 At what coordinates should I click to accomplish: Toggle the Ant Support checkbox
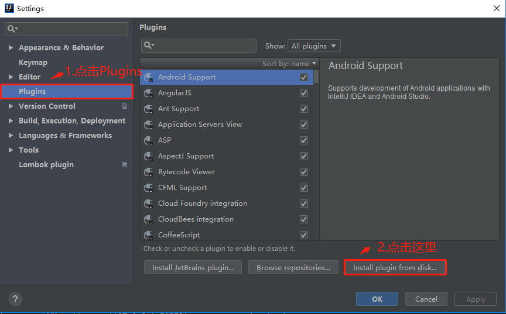304,109
